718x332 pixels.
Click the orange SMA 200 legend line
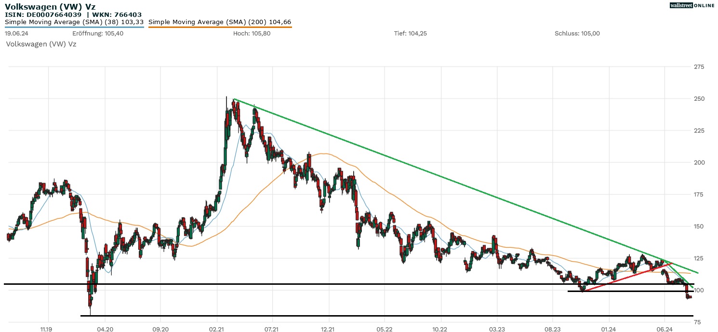point(220,27)
